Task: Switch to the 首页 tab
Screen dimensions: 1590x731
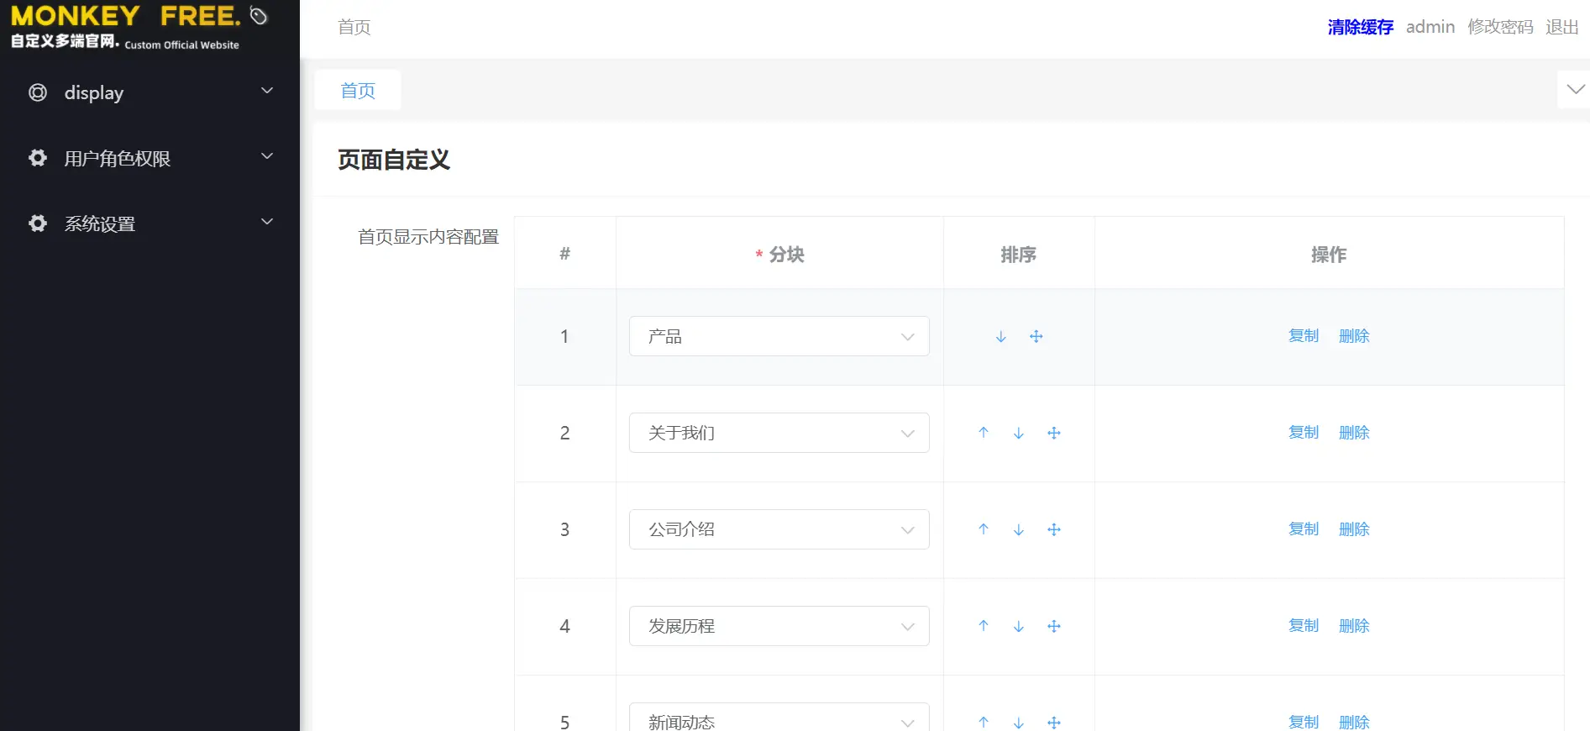Action: (358, 91)
